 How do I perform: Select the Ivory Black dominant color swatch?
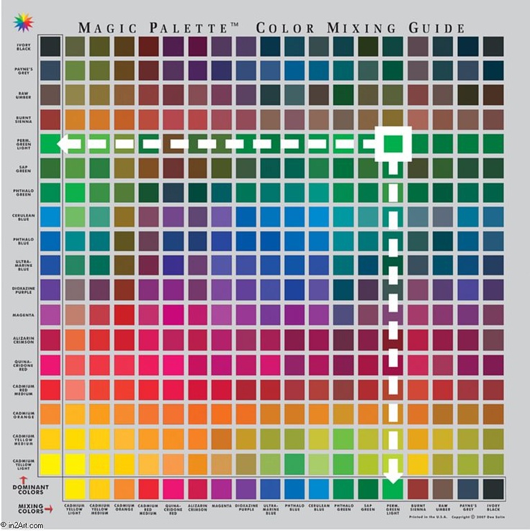click(x=50, y=47)
